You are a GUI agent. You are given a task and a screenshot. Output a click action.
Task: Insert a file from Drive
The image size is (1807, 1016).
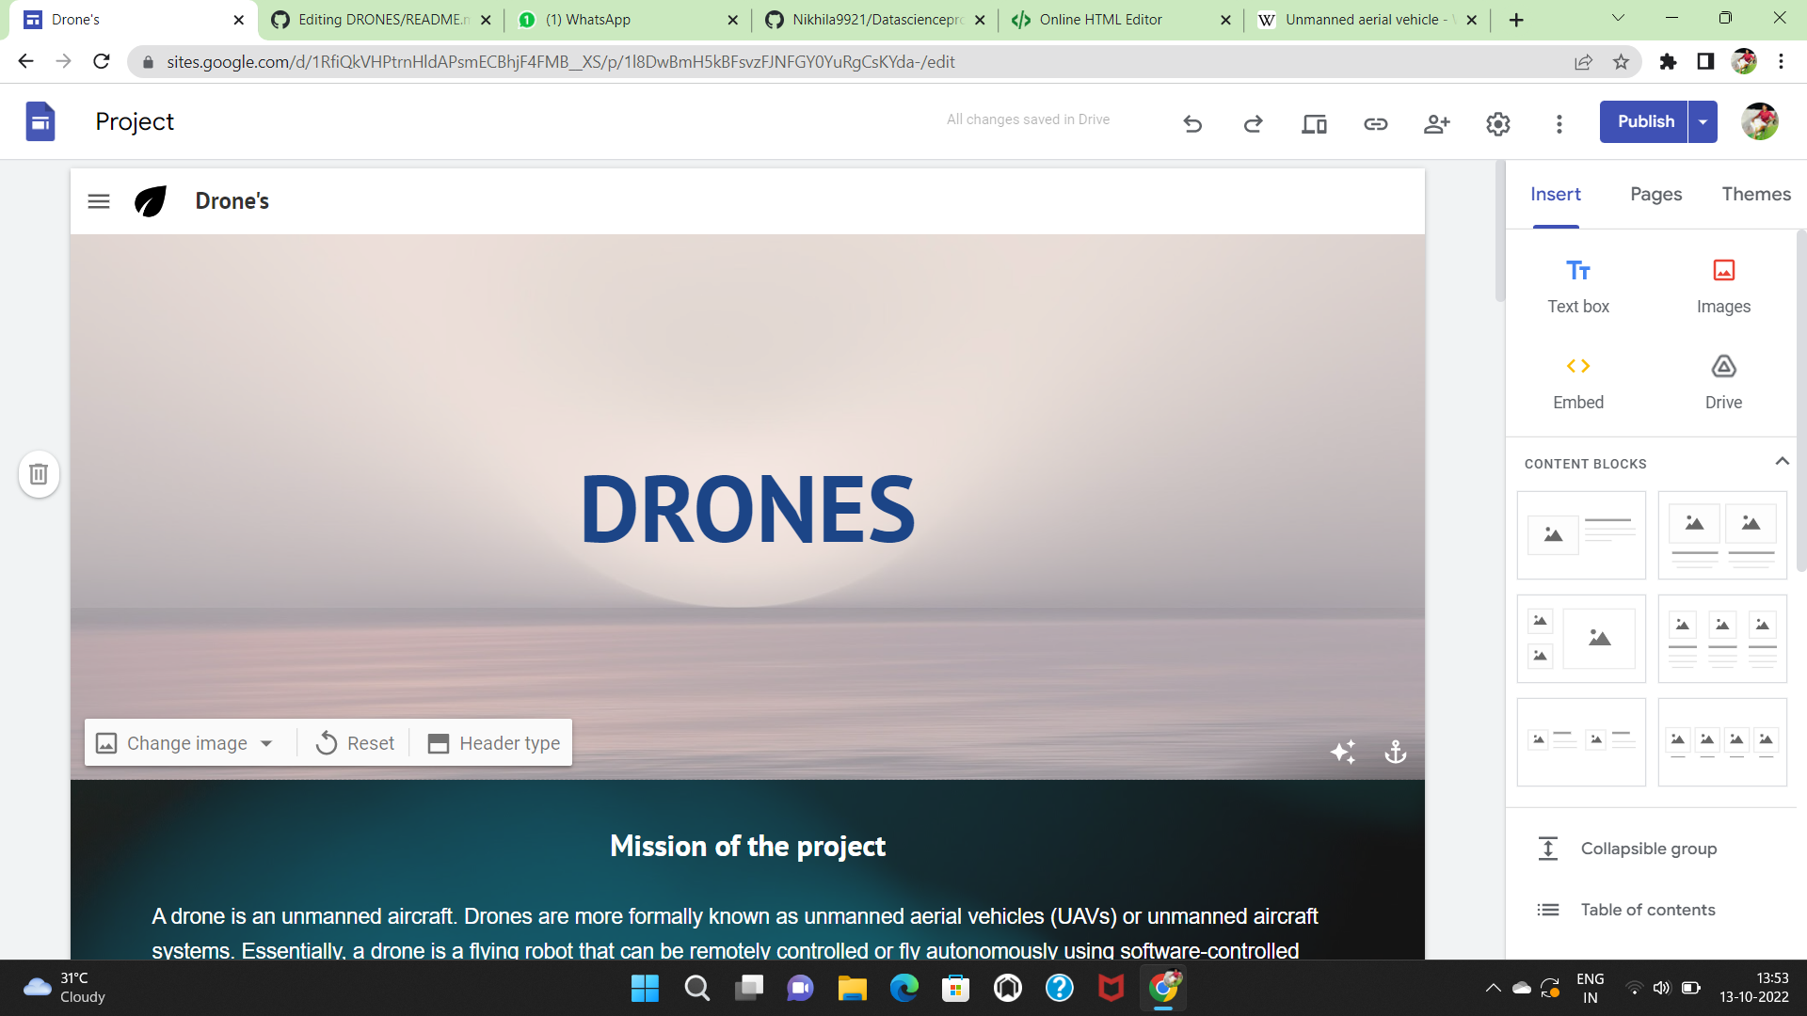coord(1723,383)
